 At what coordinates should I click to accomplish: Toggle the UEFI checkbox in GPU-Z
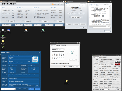[117, 67]
